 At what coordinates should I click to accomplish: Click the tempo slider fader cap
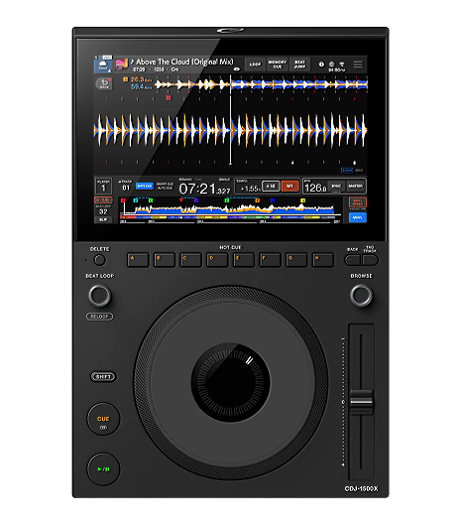362,401
